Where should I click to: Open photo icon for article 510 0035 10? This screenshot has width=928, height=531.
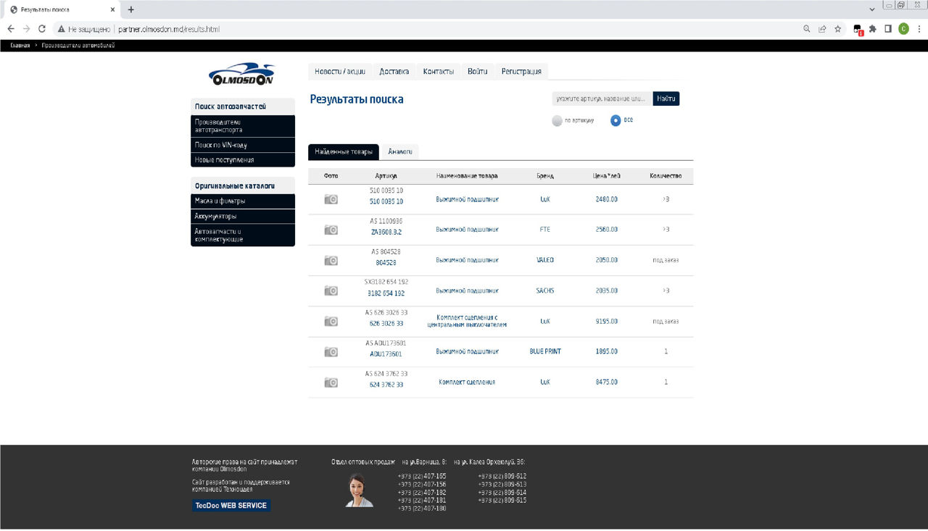331,199
